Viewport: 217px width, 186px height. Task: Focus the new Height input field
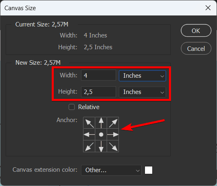(99, 92)
